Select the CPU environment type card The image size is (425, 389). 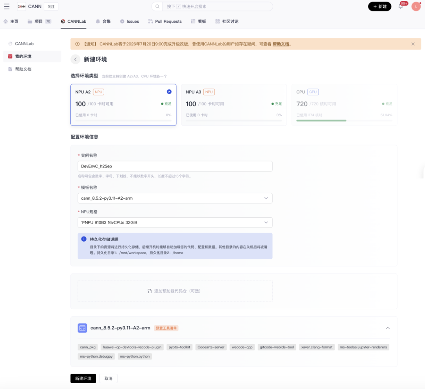(344, 105)
